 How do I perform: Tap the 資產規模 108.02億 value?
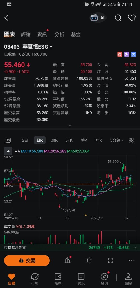click(x=84, y=78)
